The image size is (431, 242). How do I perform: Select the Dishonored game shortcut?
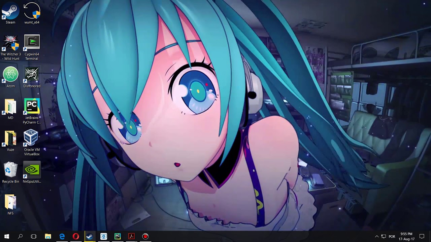pos(32,77)
